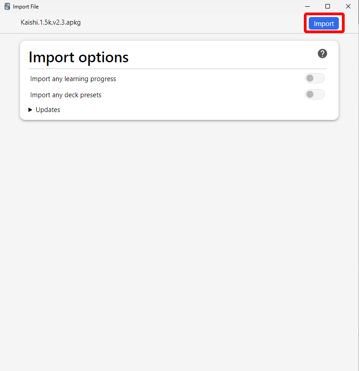359x371 pixels.
Task: Click the empty title bar area
Action: 170,6
